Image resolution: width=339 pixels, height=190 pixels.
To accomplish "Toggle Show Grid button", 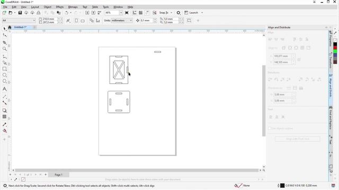I will 140,13.
